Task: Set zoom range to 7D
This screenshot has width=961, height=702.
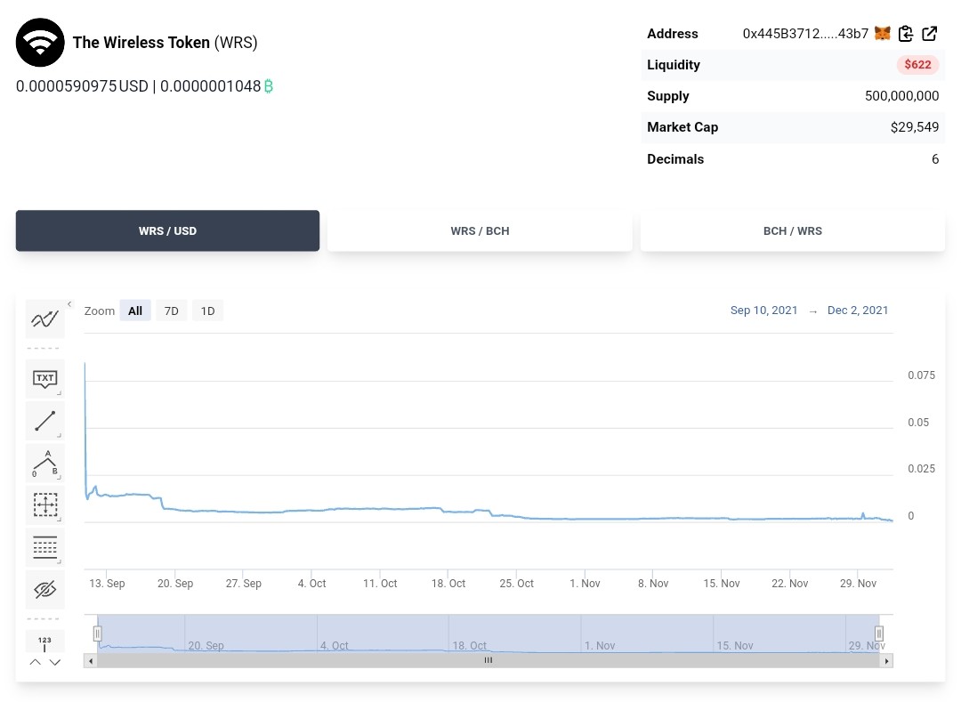Action: click(x=172, y=311)
